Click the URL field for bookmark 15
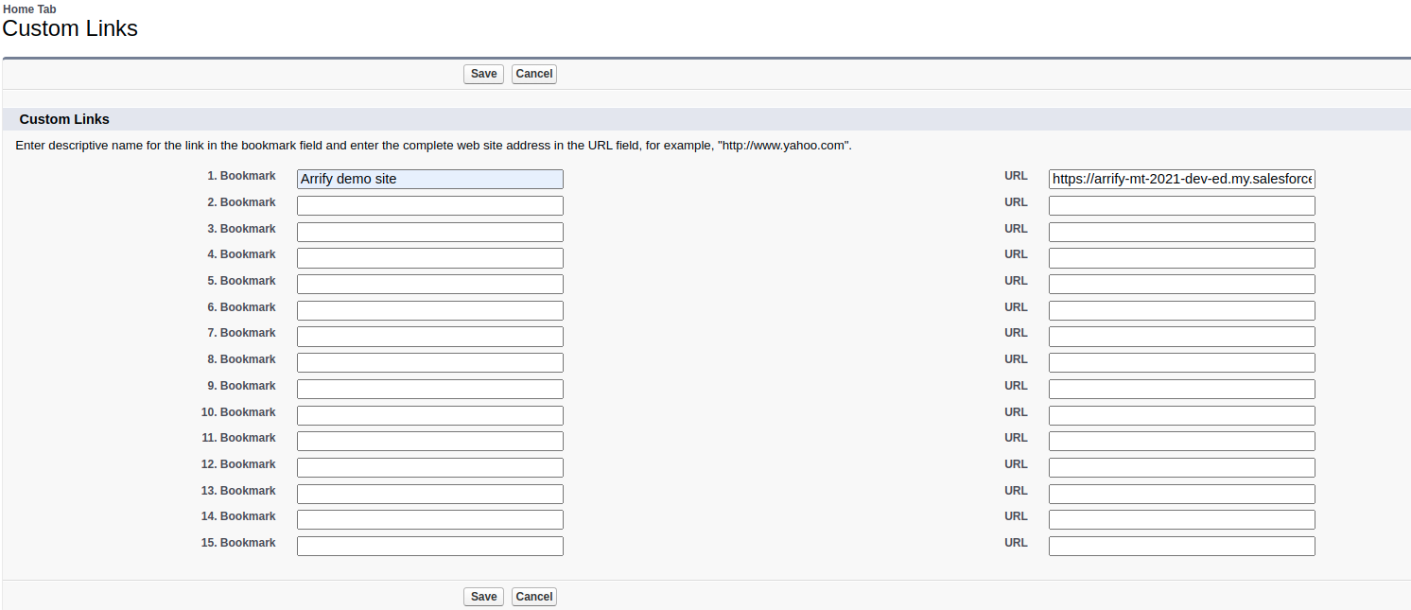 1182,546
